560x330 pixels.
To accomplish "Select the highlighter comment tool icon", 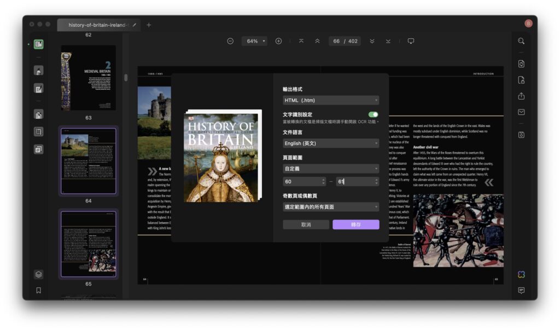I will click(x=39, y=71).
